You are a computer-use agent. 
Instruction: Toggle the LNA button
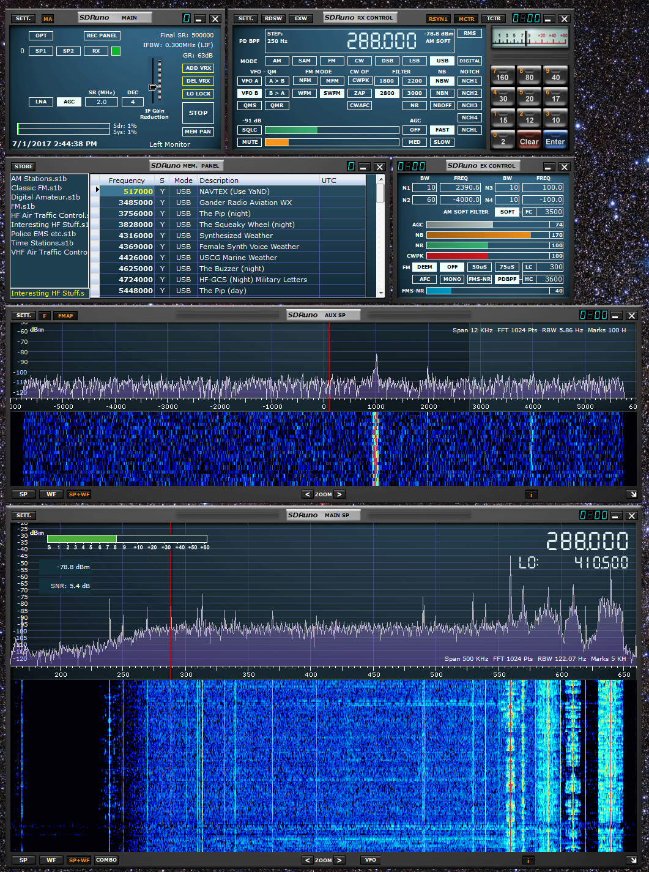coord(41,102)
